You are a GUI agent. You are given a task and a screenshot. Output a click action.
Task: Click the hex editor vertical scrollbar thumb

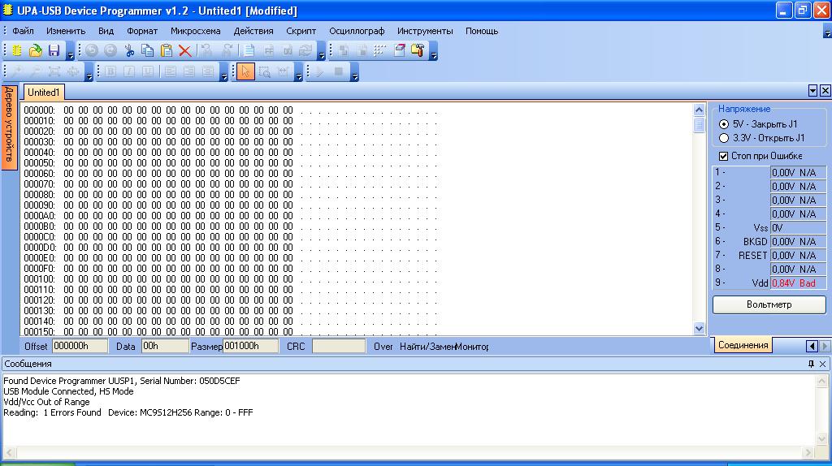pyautogui.click(x=699, y=125)
